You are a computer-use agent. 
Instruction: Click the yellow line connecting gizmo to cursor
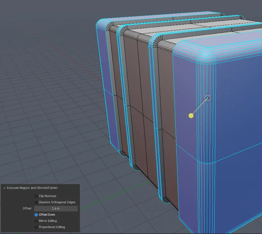coord(199,107)
